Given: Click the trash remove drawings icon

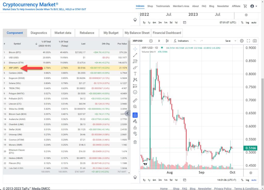Looking at the screenshot, I should pos(135,142).
